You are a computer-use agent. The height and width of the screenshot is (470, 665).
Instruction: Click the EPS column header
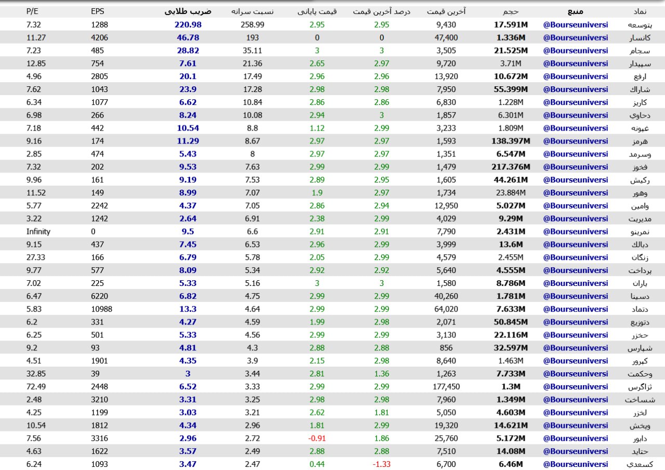(x=97, y=11)
